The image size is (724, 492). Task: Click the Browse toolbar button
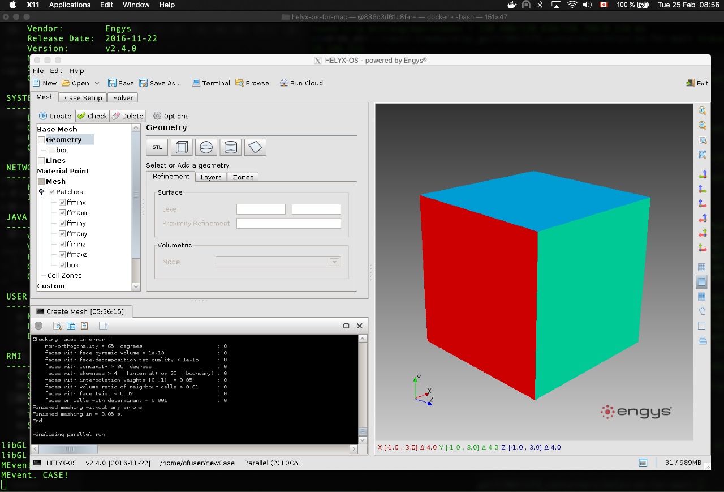[252, 83]
